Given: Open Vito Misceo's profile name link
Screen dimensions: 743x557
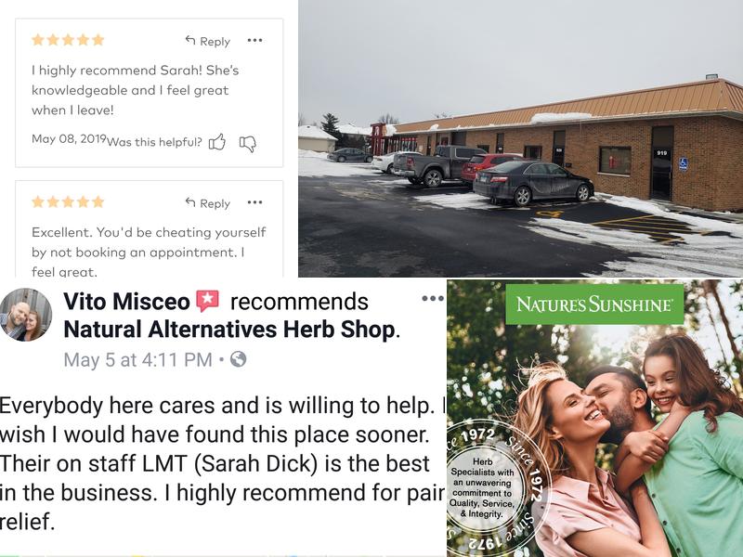Looking at the screenshot, I should pyautogui.click(x=126, y=302).
